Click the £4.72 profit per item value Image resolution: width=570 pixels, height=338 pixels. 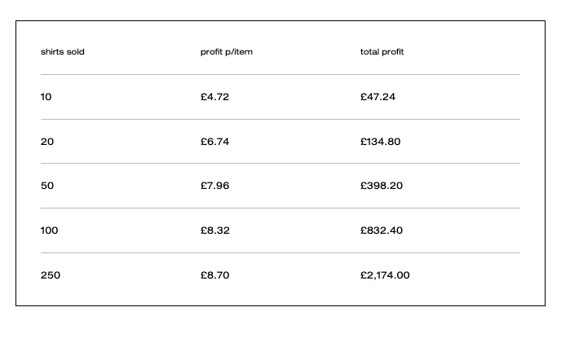(214, 97)
